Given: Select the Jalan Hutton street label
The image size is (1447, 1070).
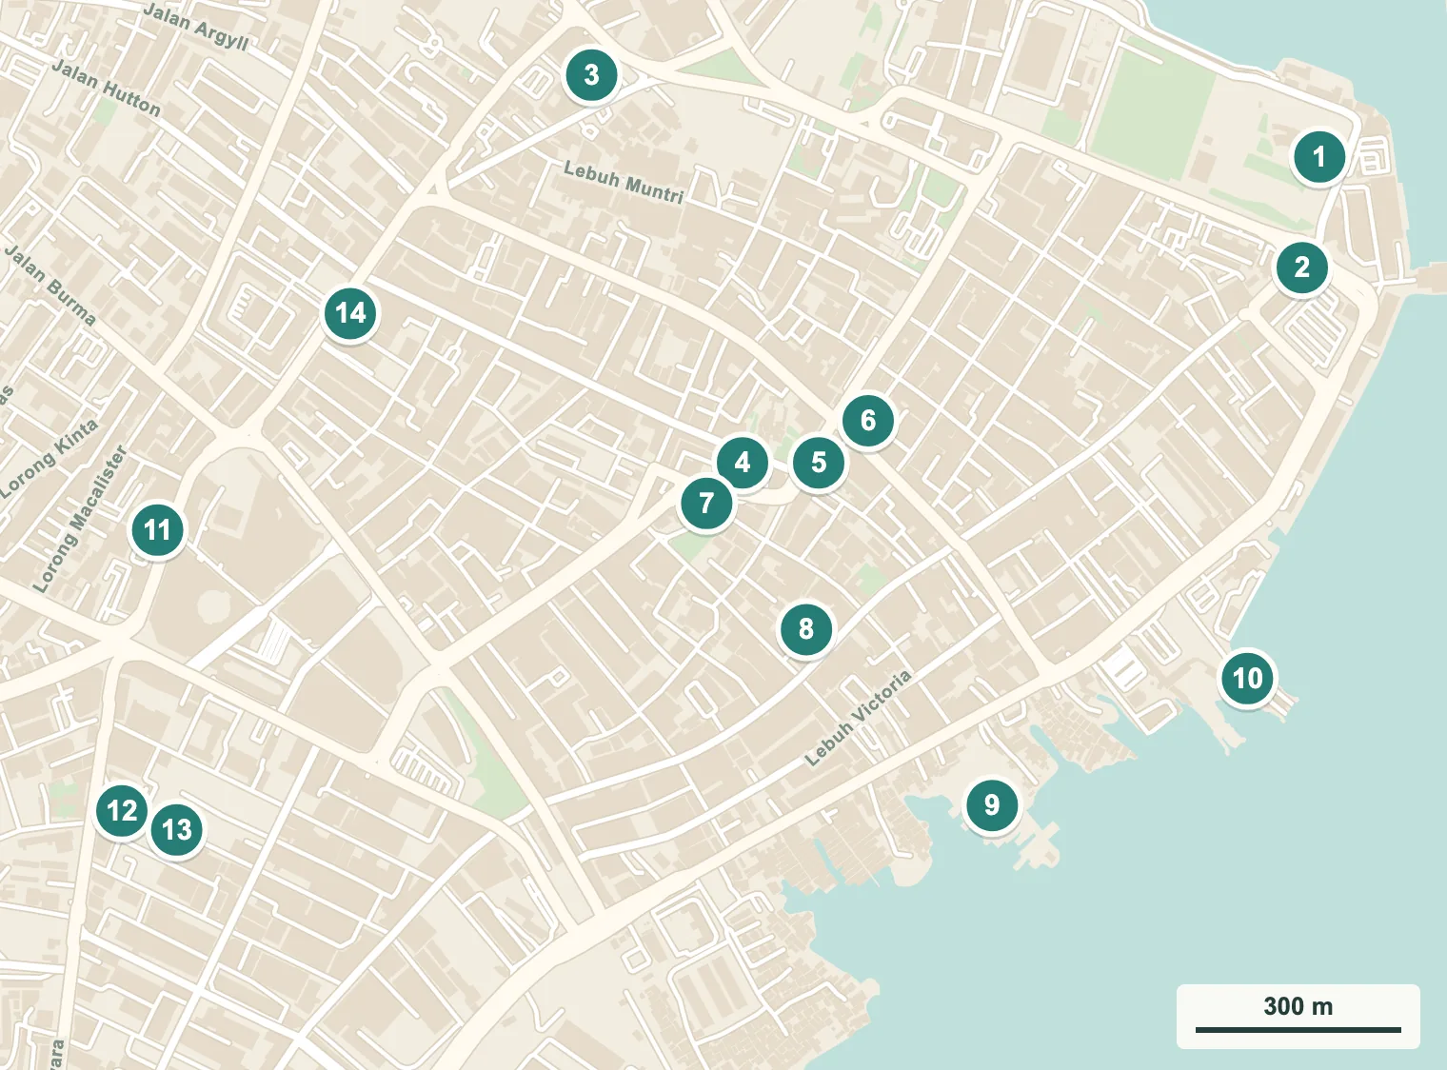Looking at the screenshot, I should (x=106, y=87).
